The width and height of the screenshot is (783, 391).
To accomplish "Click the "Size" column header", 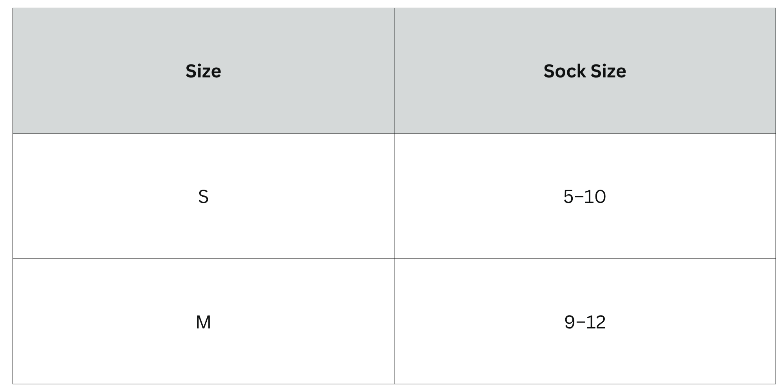I will [x=203, y=71].
